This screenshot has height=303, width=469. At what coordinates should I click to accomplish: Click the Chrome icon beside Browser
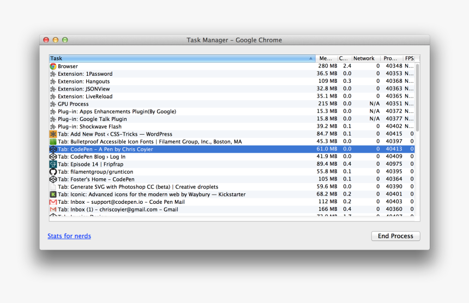(x=53, y=66)
